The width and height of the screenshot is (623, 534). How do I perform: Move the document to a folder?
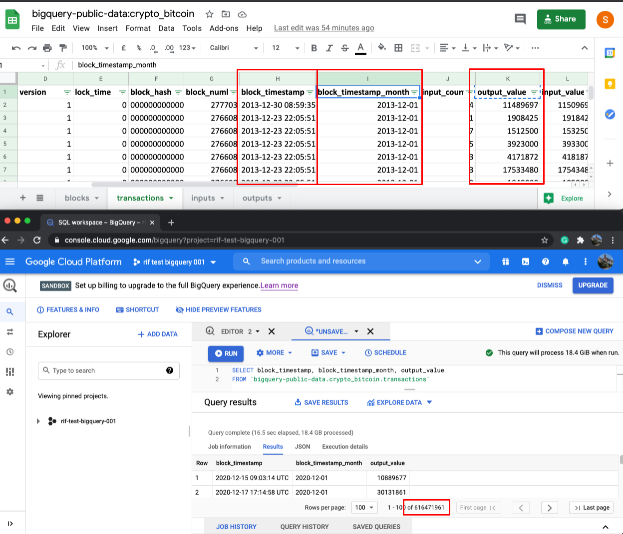click(x=226, y=14)
